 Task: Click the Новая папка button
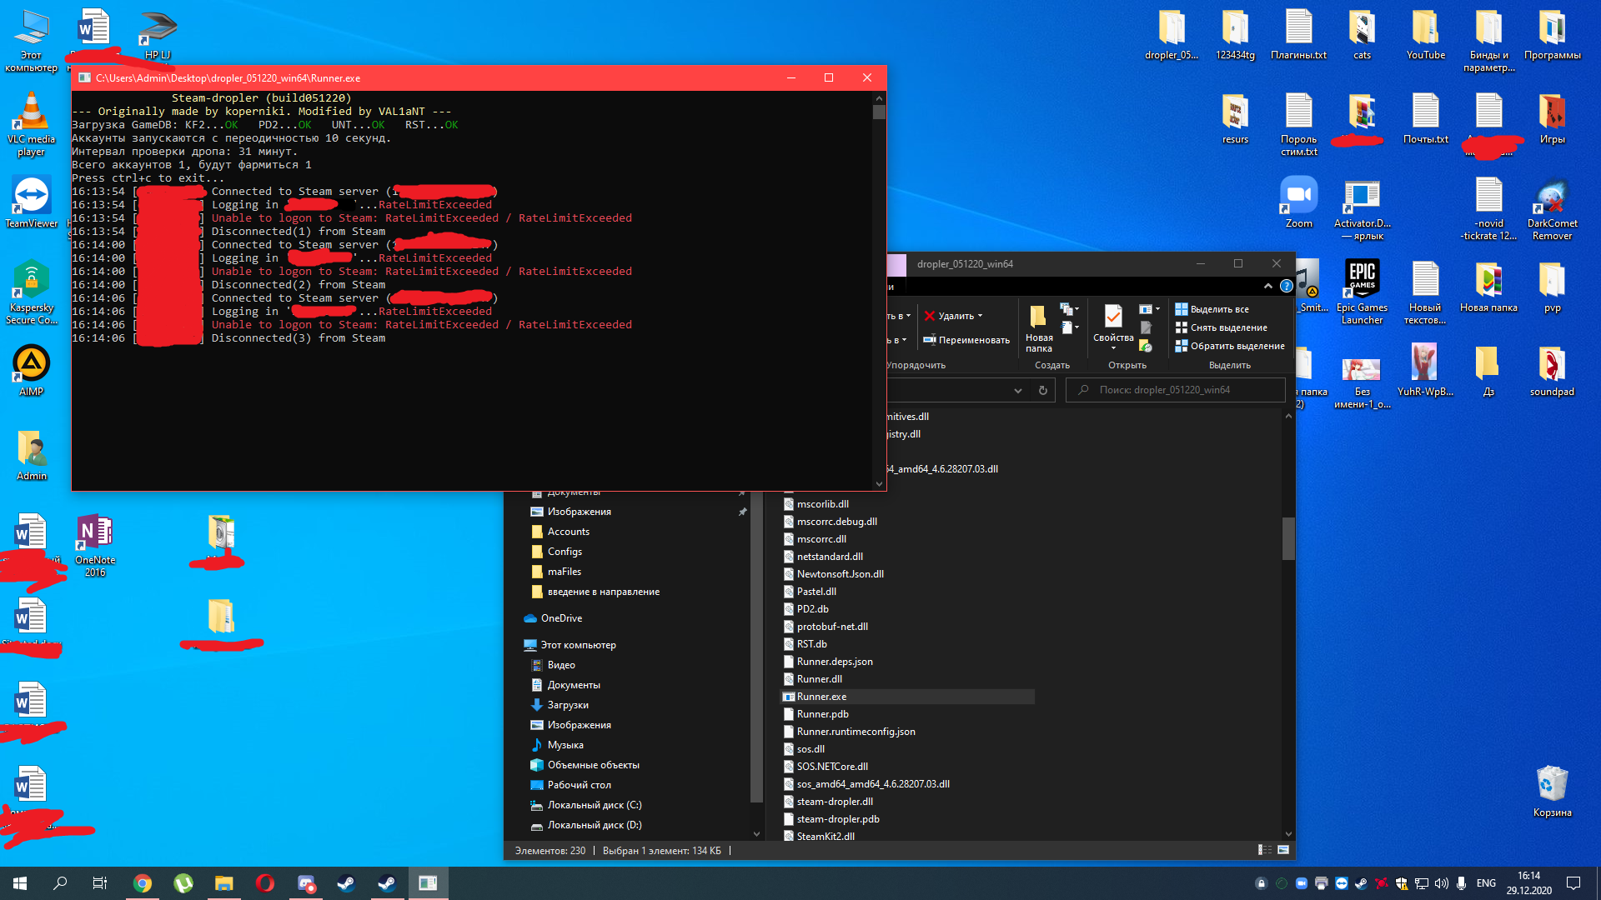[1038, 328]
